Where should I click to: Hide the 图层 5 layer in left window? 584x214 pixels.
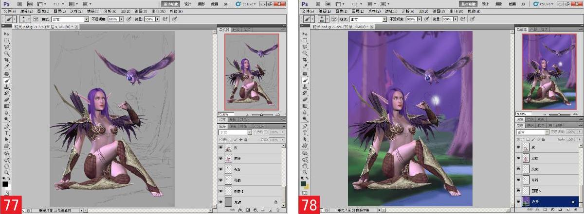pyautogui.click(x=220, y=191)
